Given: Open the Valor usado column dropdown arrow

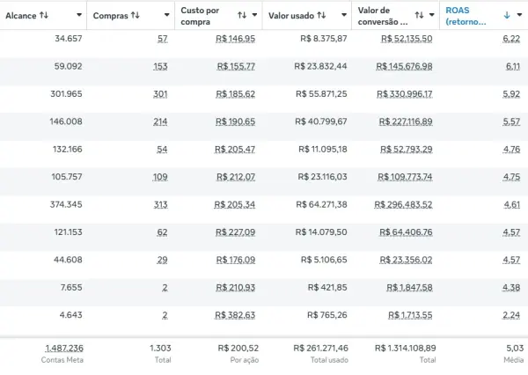Looking at the screenshot, I should tap(344, 15).
